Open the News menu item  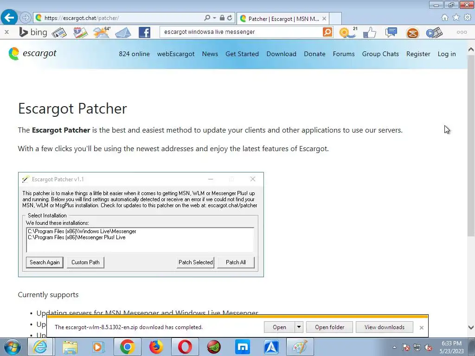tap(210, 54)
